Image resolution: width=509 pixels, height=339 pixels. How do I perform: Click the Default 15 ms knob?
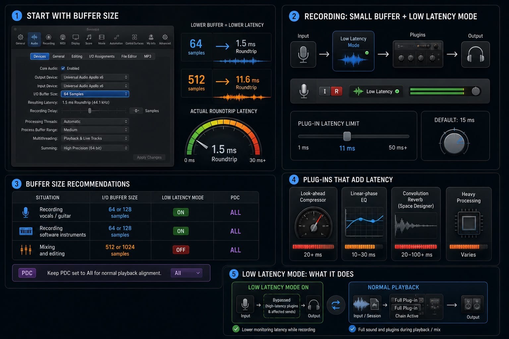(x=454, y=143)
